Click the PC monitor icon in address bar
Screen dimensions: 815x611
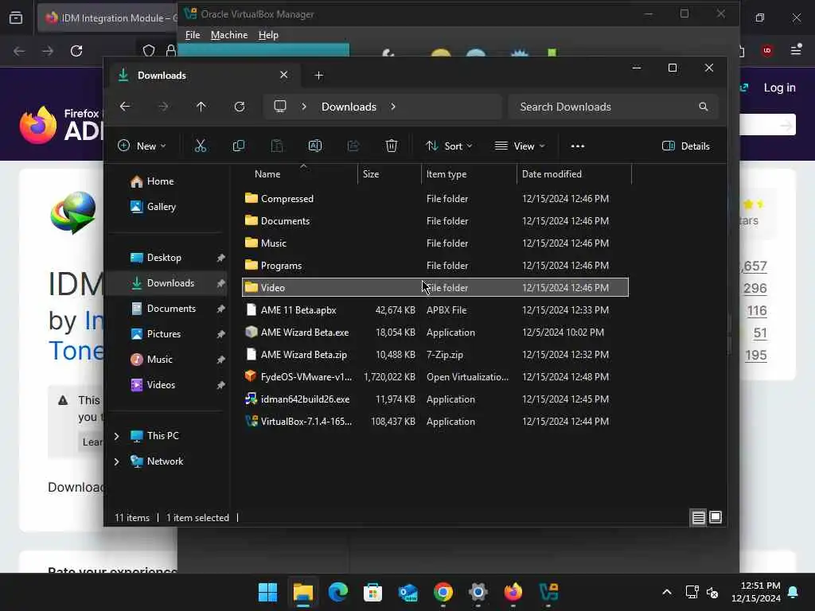tap(280, 107)
